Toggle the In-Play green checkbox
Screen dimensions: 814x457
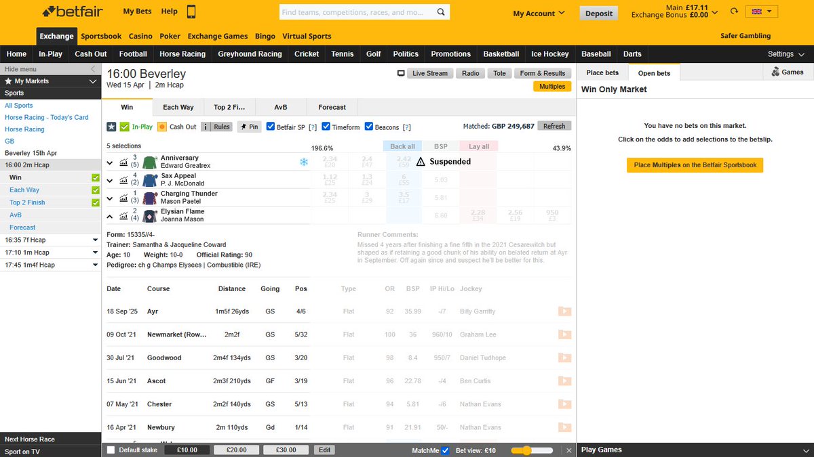(124, 127)
